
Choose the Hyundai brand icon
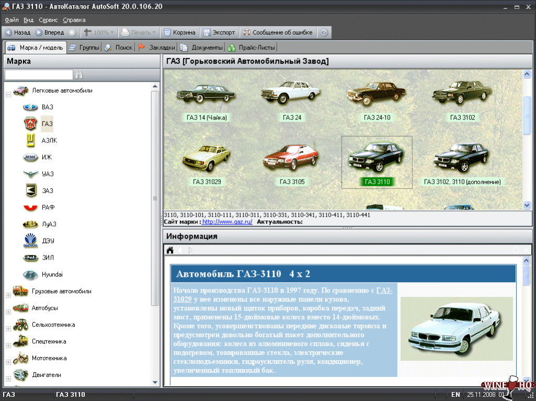point(30,275)
